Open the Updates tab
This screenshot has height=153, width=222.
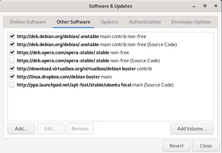pos(109,22)
